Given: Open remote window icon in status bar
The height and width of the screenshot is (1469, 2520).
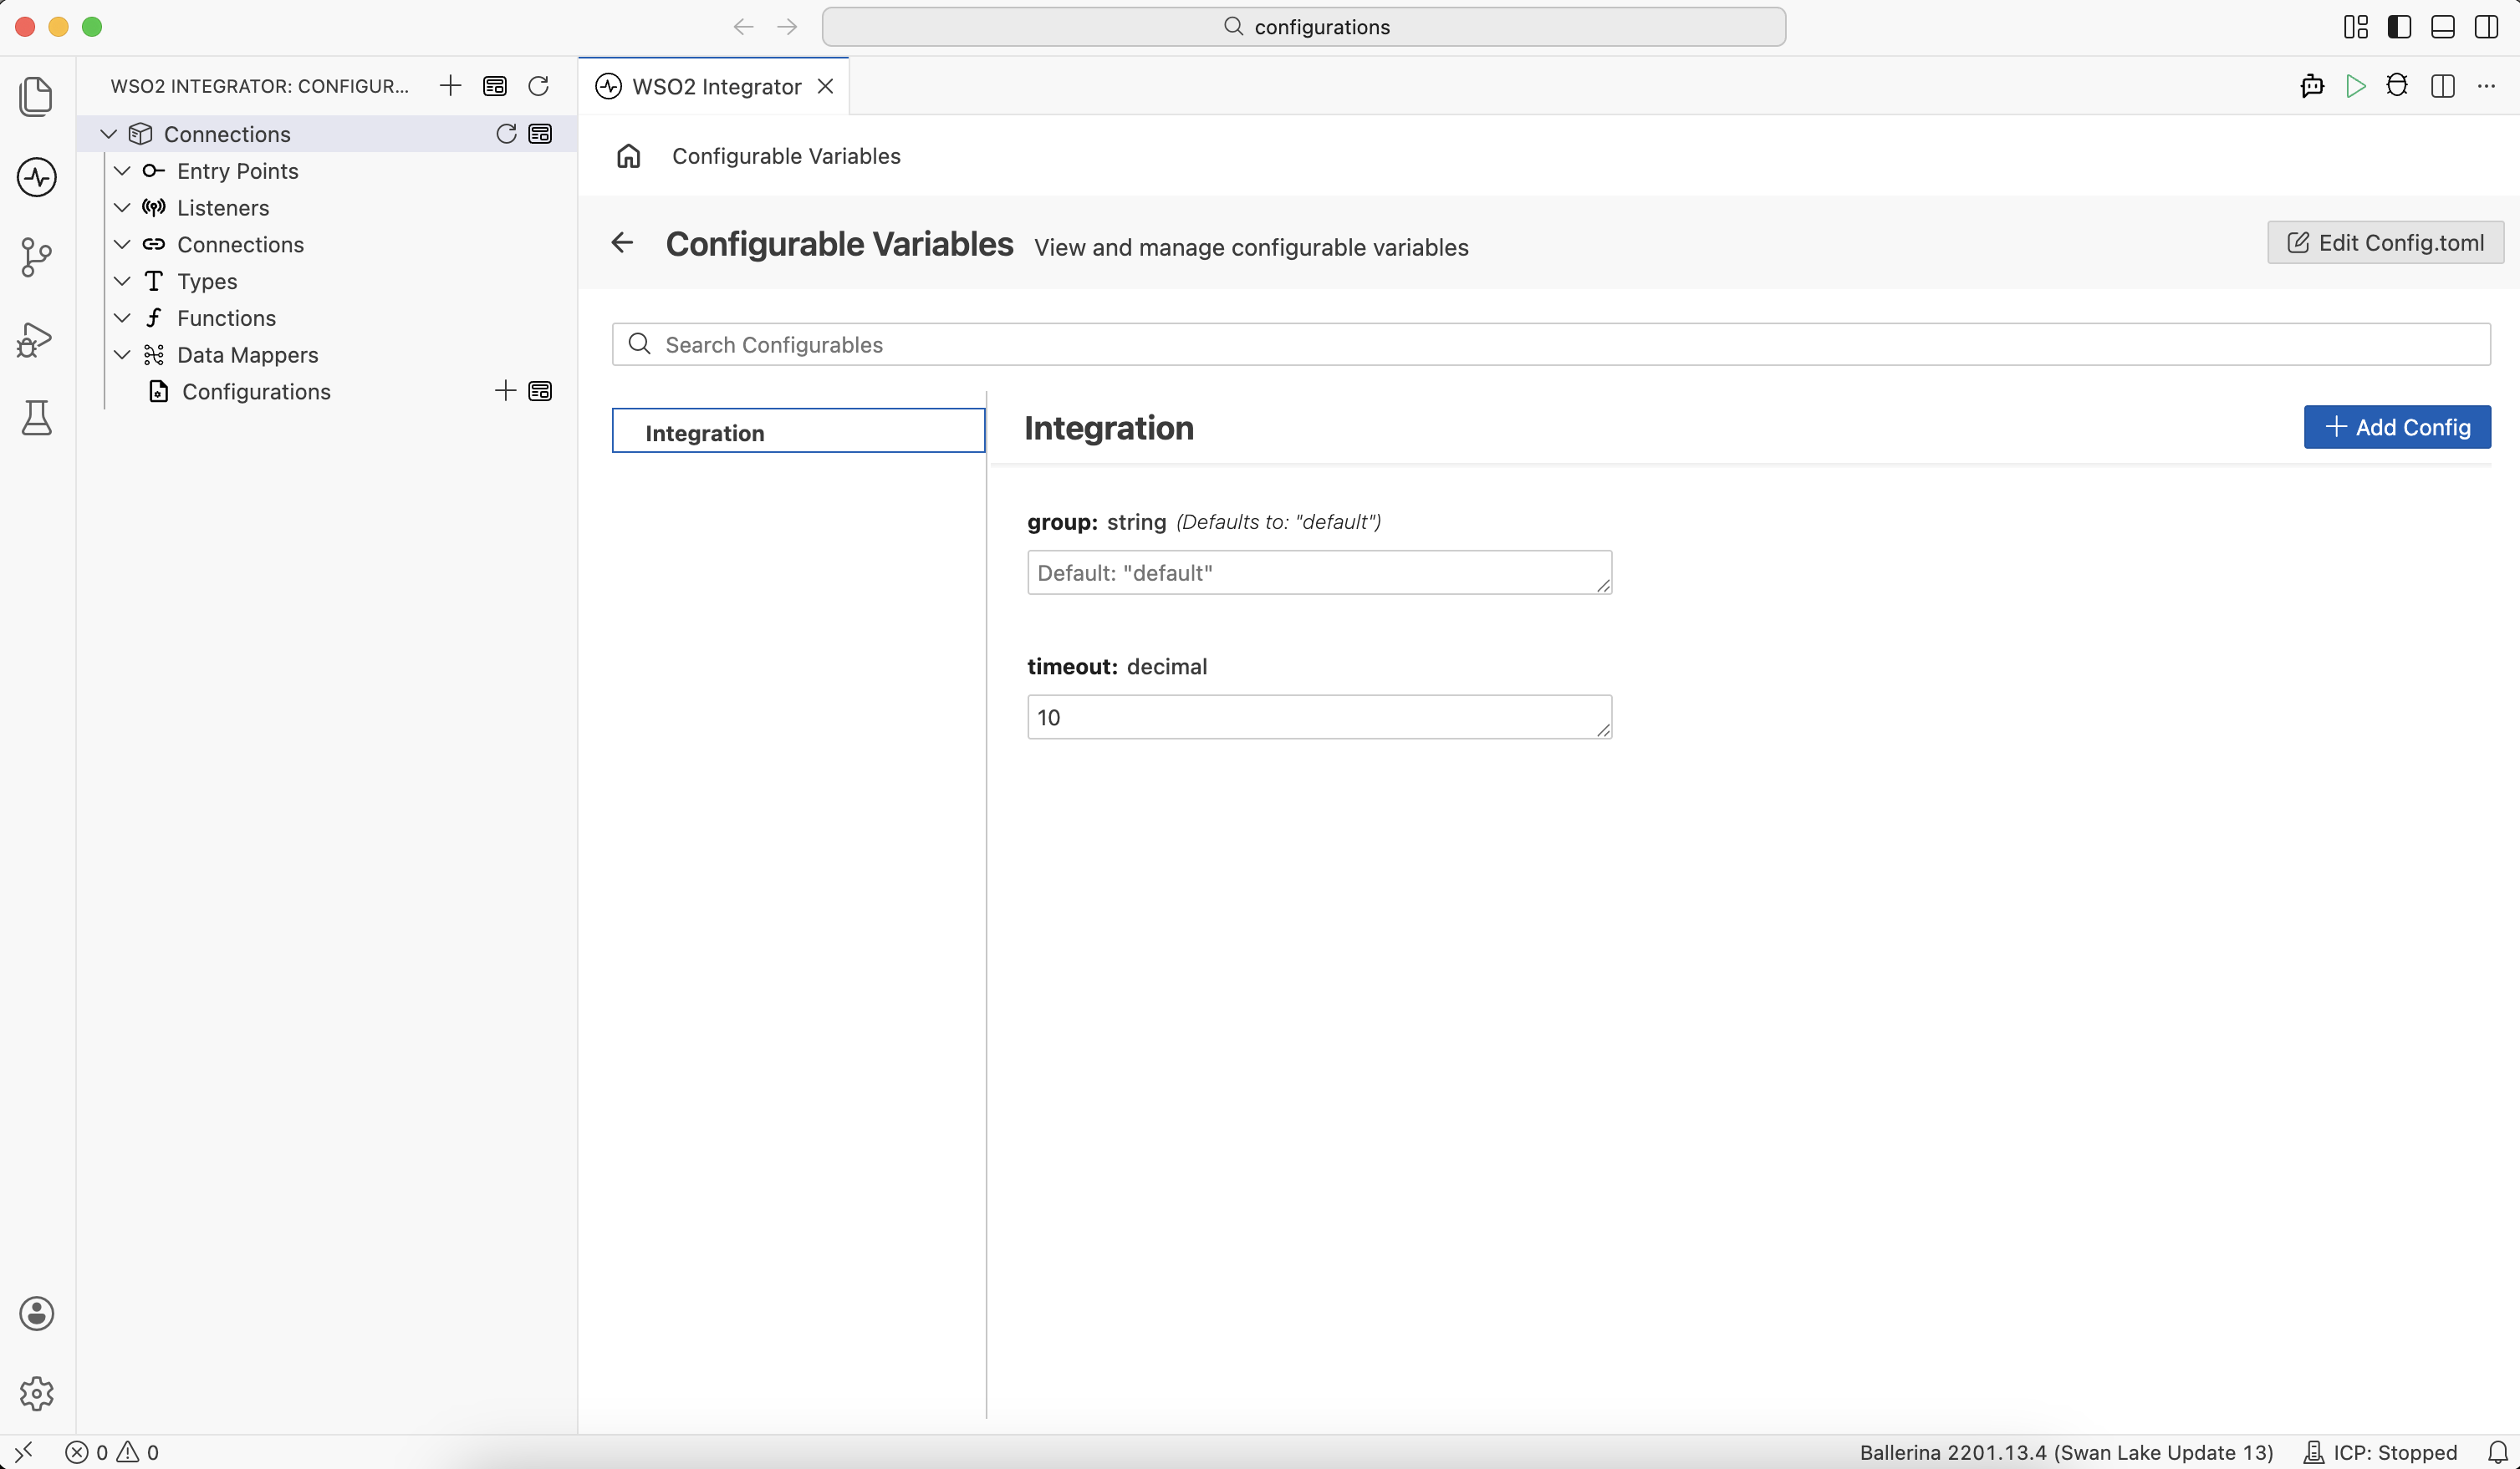Looking at the screenshot, I should tap(24, 1452).
